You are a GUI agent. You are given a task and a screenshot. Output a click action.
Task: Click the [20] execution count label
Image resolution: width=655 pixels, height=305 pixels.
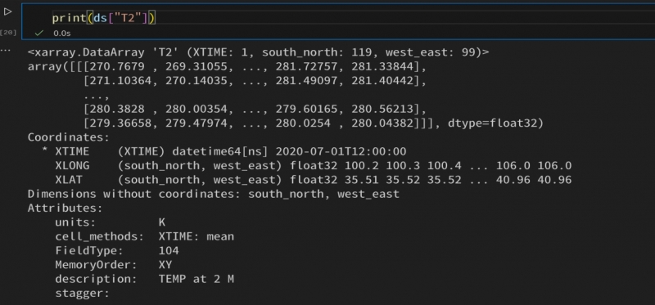pyautogui.click(x=8, y=33)
